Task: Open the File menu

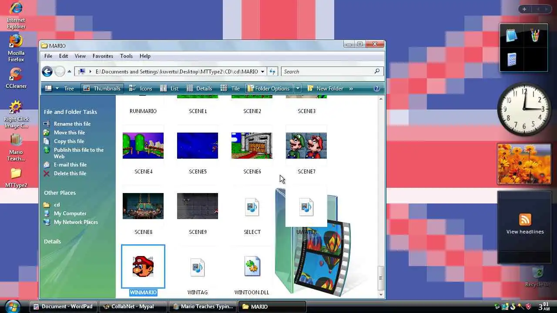Action: tap(48, 56)
